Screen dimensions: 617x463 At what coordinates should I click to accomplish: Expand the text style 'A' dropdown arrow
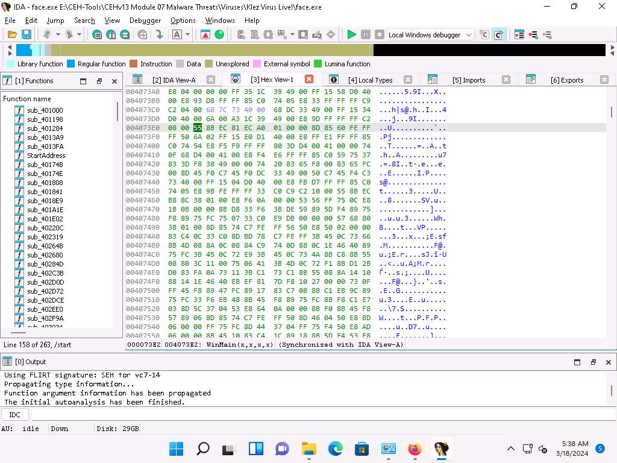[186, 35]
